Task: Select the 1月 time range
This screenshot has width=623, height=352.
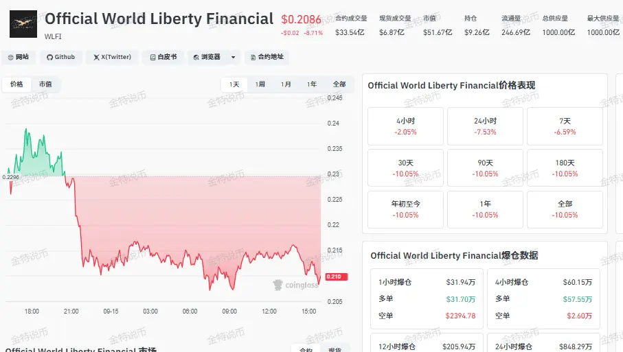Action: tap(286, 84)
